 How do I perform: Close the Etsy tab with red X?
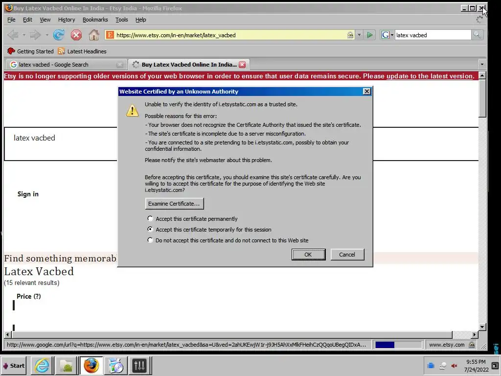242,65
